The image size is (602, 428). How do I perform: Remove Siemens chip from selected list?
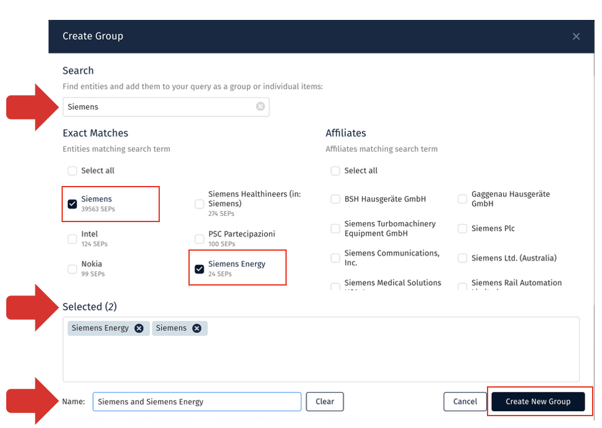(x=197, y=328)
